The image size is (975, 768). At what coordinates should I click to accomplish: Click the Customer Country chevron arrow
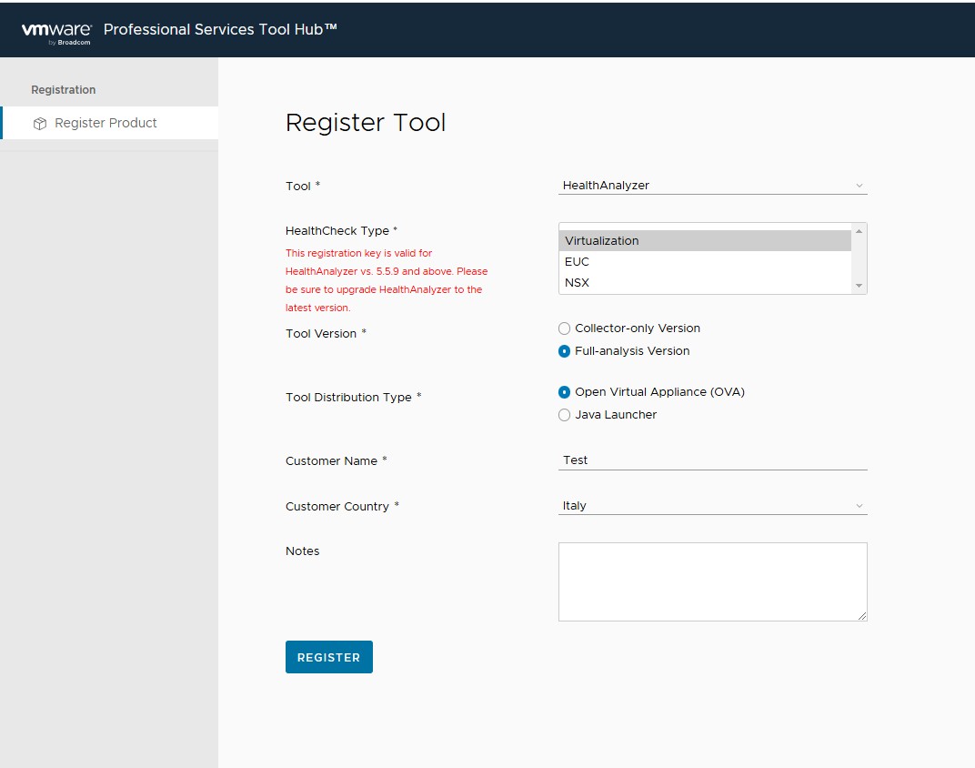point(859,506)
